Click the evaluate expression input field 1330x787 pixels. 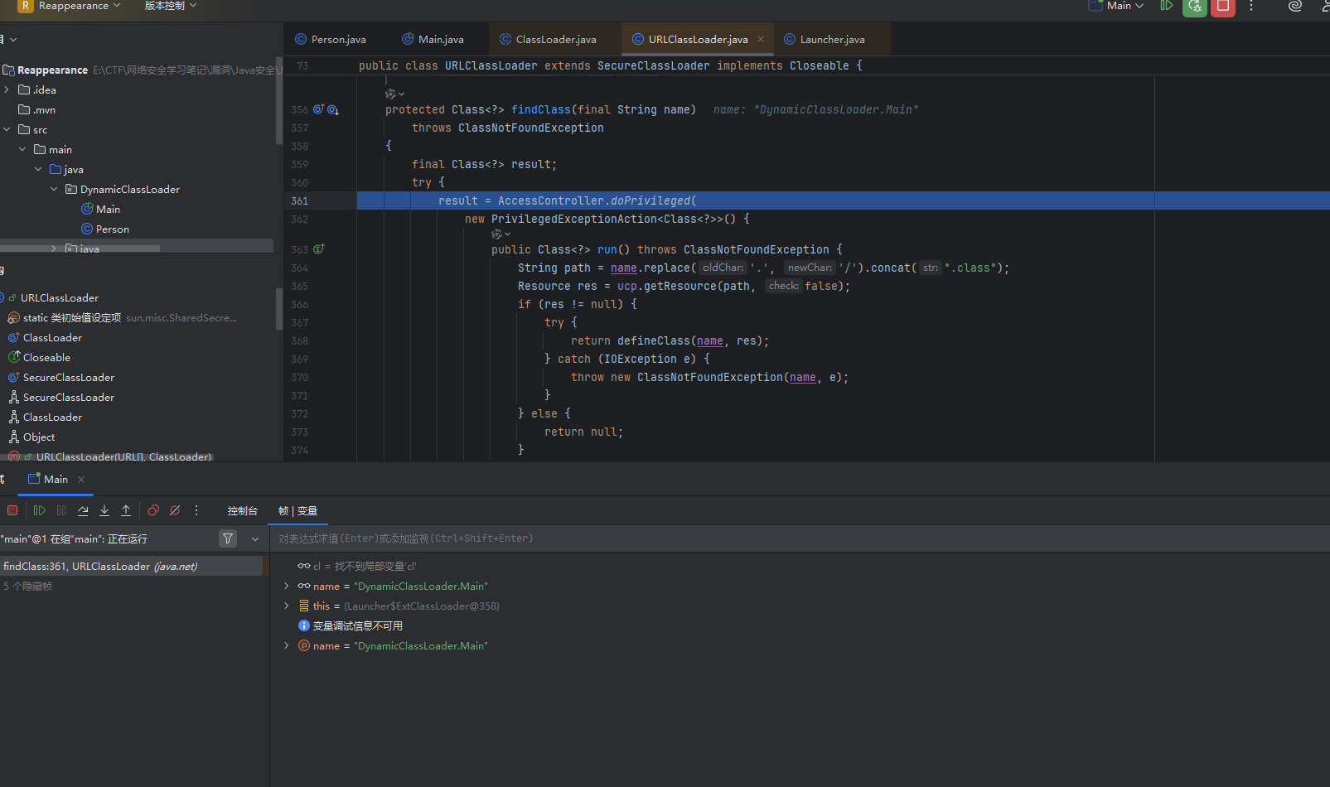click(x=746, y=539)
